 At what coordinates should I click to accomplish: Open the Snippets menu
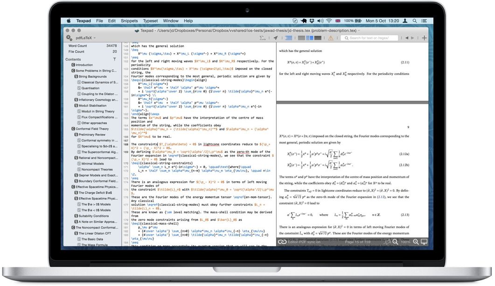click(x=129, y=21)
